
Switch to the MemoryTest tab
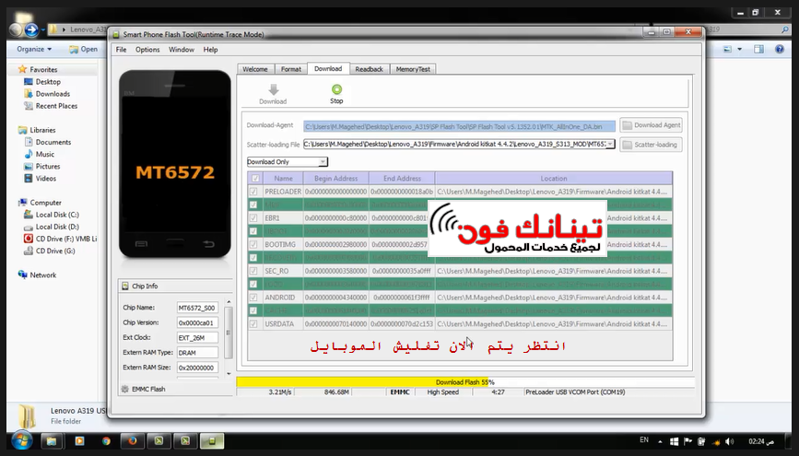413,69
